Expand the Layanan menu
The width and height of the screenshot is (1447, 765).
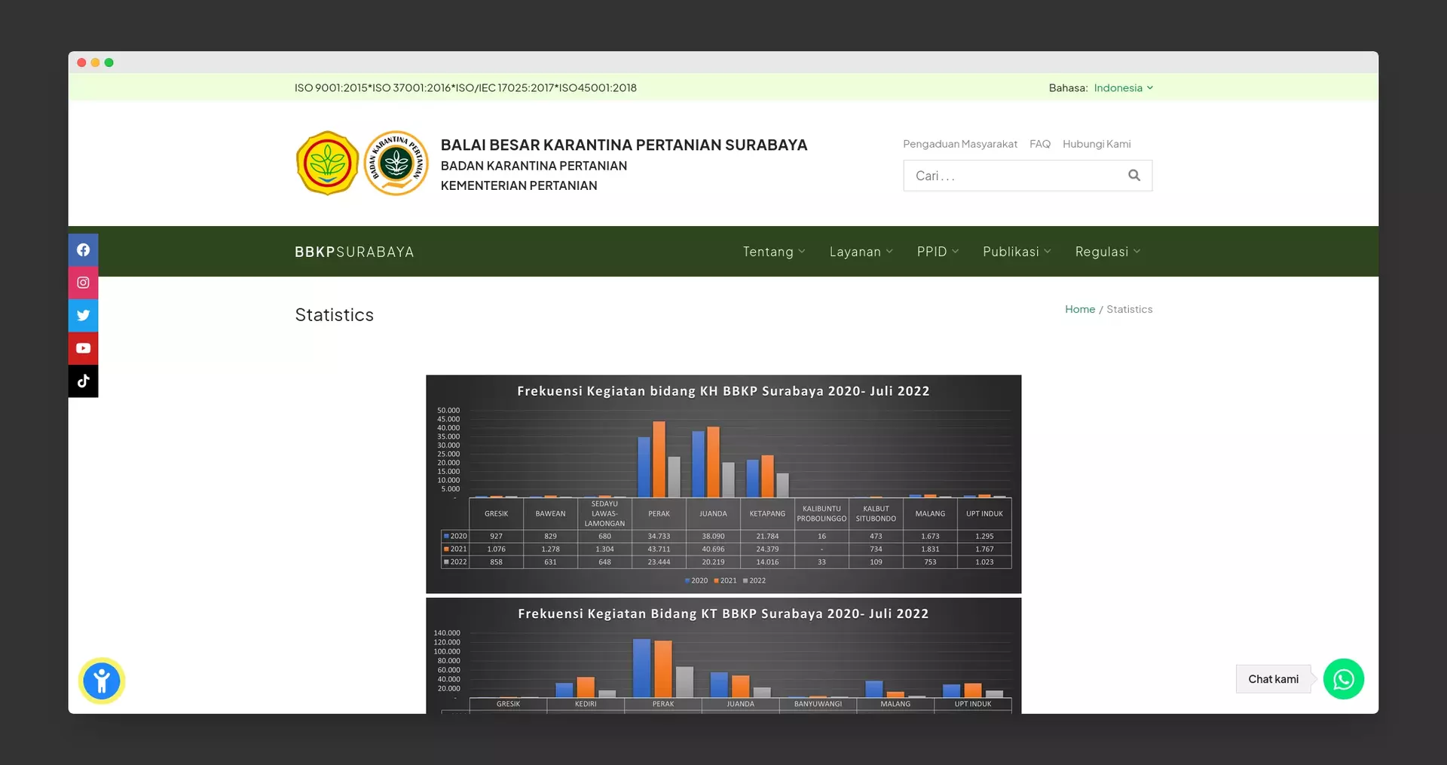[x=861, y=252]
